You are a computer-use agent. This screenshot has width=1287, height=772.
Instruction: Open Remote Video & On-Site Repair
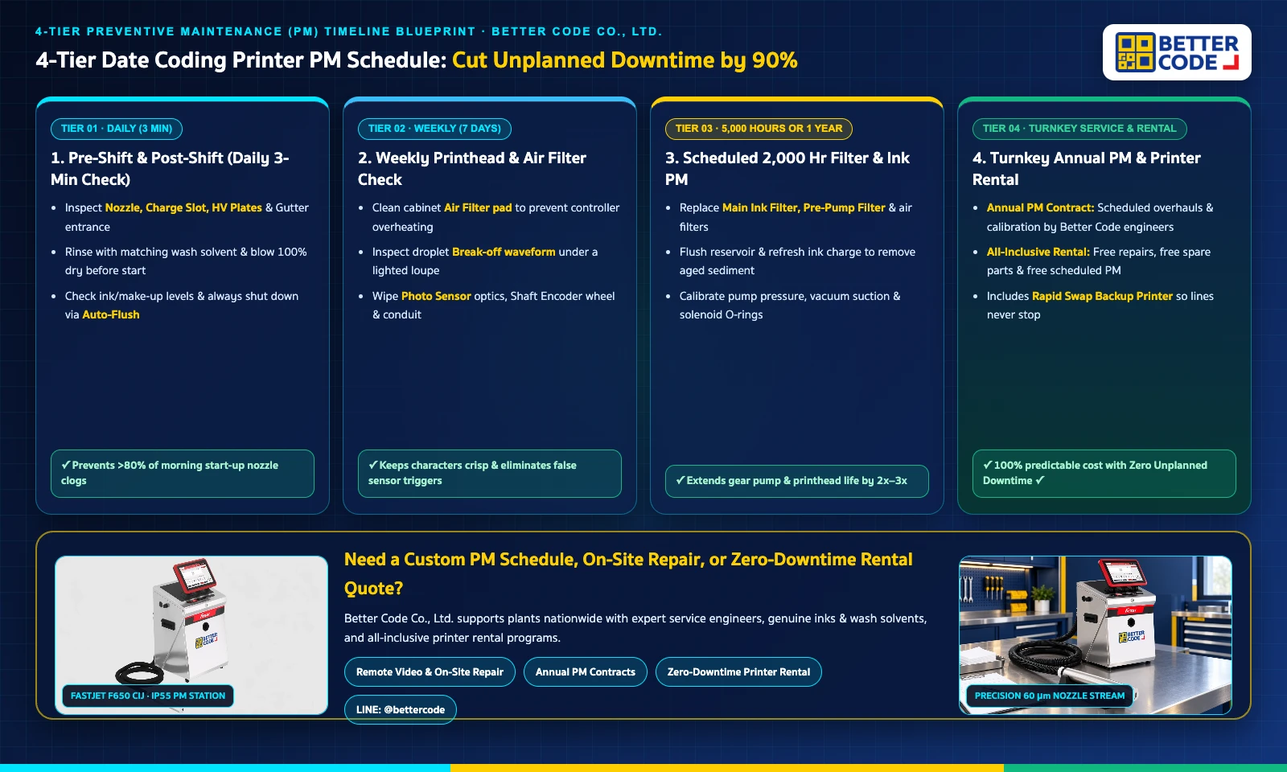click(x=430, y=672)
